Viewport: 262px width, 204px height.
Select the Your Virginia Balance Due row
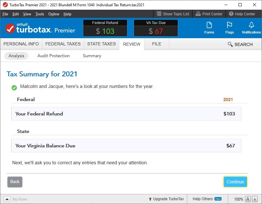(x=126, y=145)
